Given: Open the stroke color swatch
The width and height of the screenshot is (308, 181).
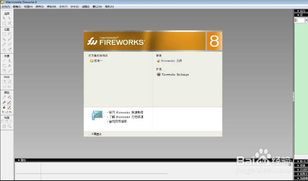Looking at the screenshot, I should pos(9,102).
